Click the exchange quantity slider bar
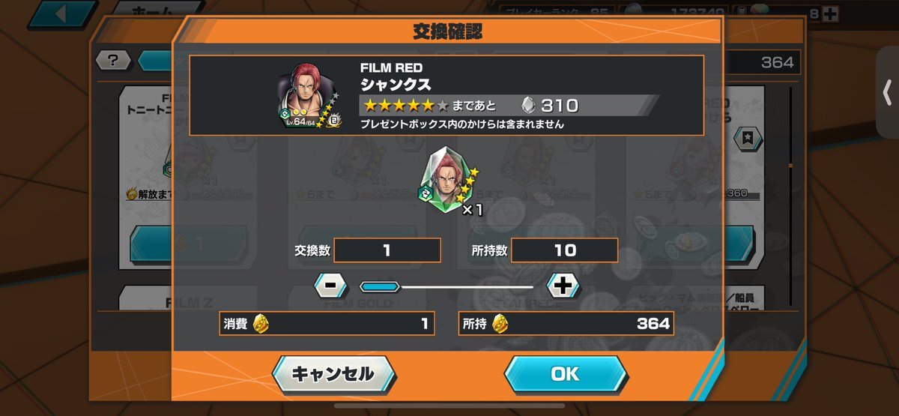The image size is (899, 416). [x=447, y=286]
